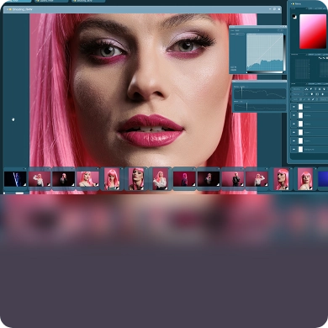
Task: Toggle visibility eye of the topmost layer
Action: (x=294, y=107)
